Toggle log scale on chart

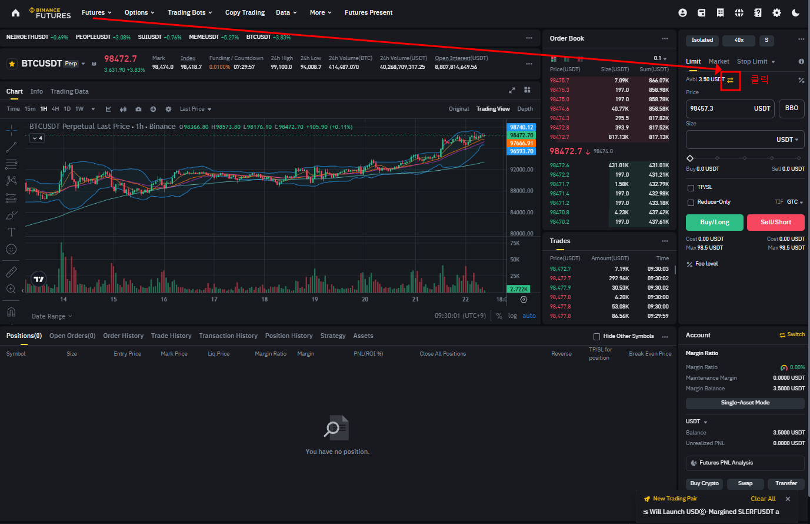[512, 316]
